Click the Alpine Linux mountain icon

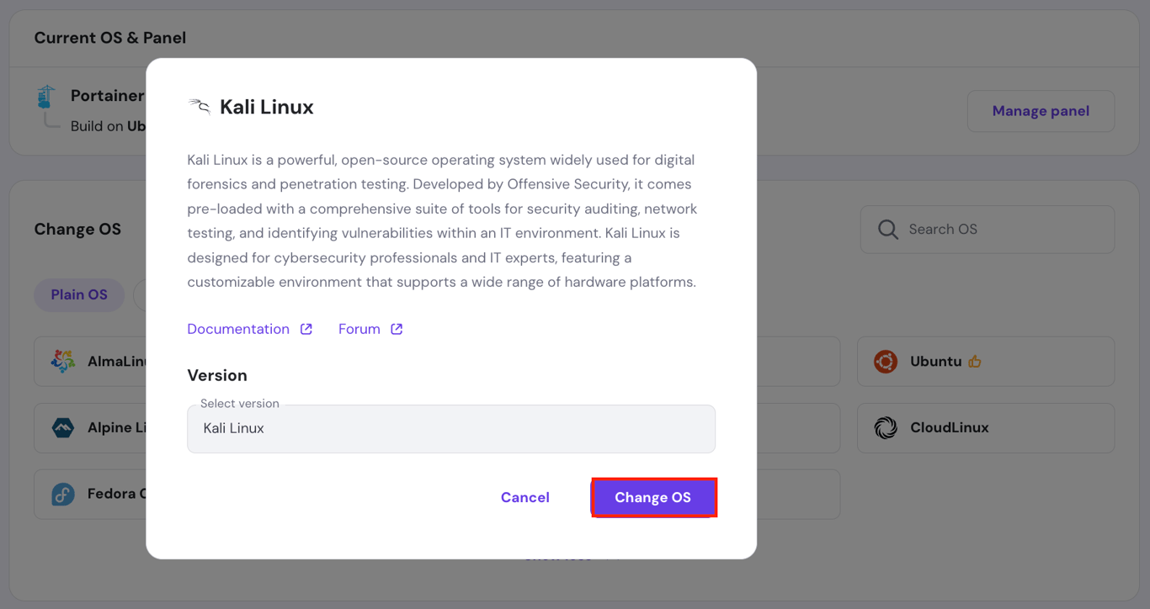coord(63,427)
